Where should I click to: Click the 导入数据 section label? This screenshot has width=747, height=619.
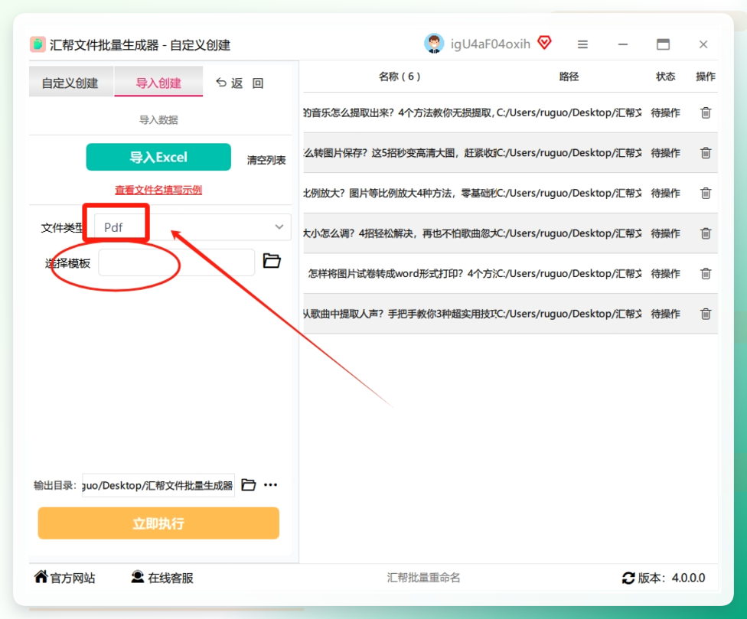(158, 120)
